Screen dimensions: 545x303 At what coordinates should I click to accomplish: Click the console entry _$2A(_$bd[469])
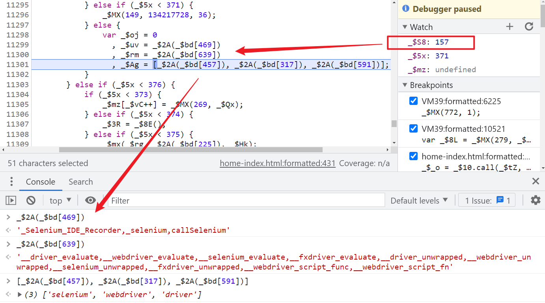pyautogui.click(x=50, y=217)
